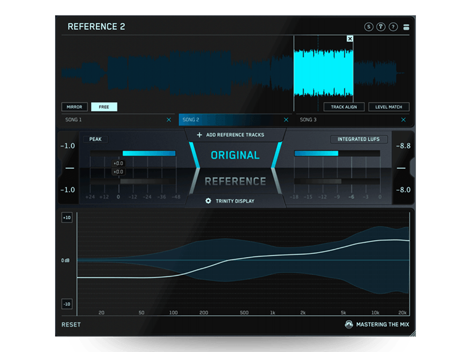
Task: Click the Reference 2 title
Action: pyautogui.click(x=96, y=27)
